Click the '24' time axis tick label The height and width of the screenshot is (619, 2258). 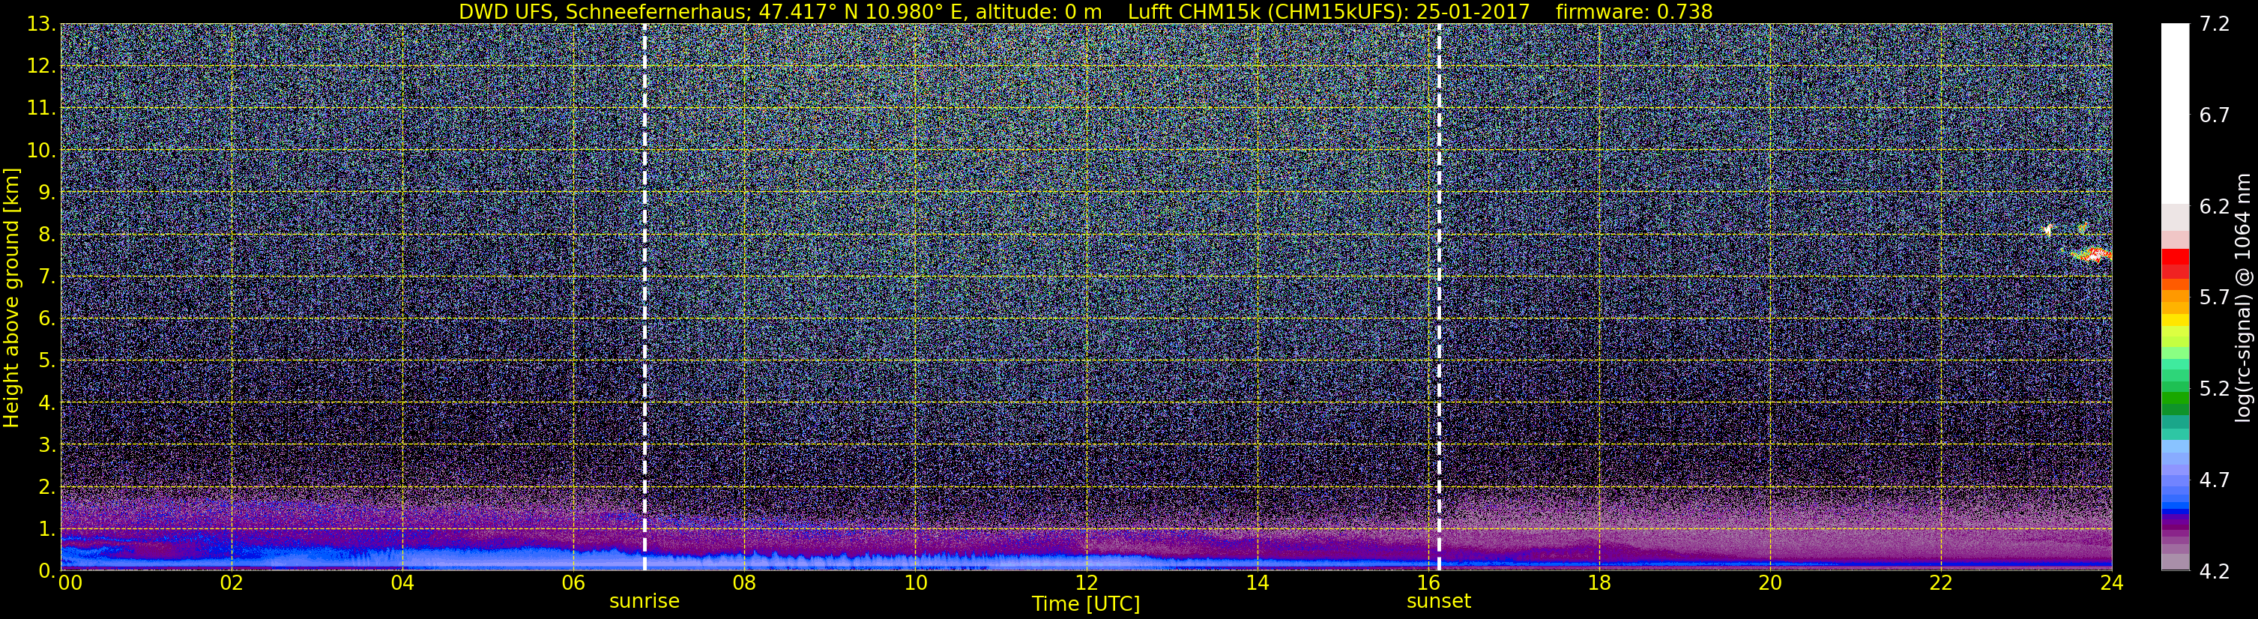click(2112, 583)
